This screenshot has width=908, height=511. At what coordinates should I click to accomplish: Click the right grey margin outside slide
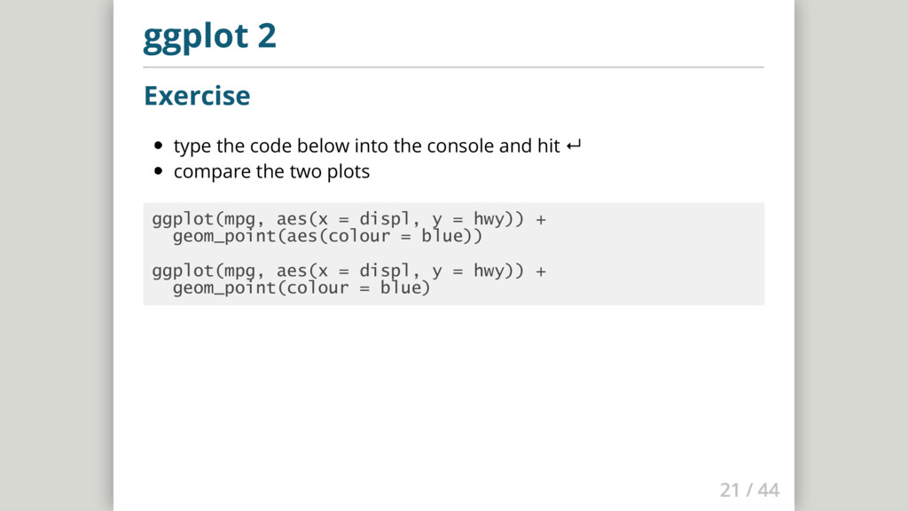point(851,255)
